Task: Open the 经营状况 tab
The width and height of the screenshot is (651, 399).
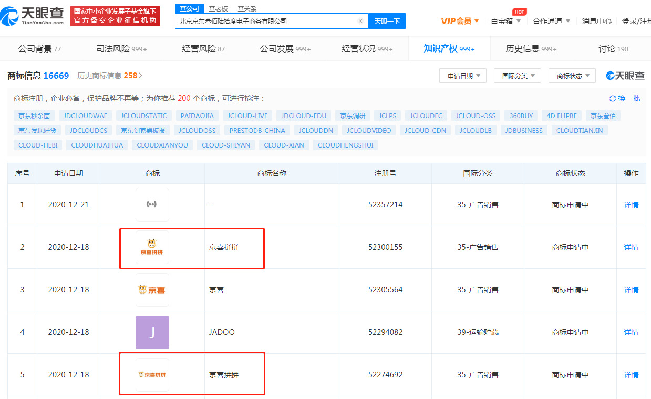Action: (367, 49)
